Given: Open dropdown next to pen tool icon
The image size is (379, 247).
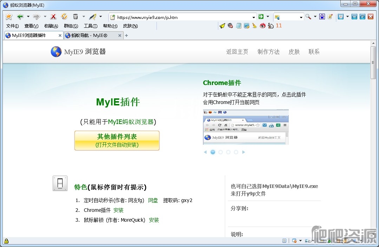Looking at the screenshot, I should click(100, 17).
